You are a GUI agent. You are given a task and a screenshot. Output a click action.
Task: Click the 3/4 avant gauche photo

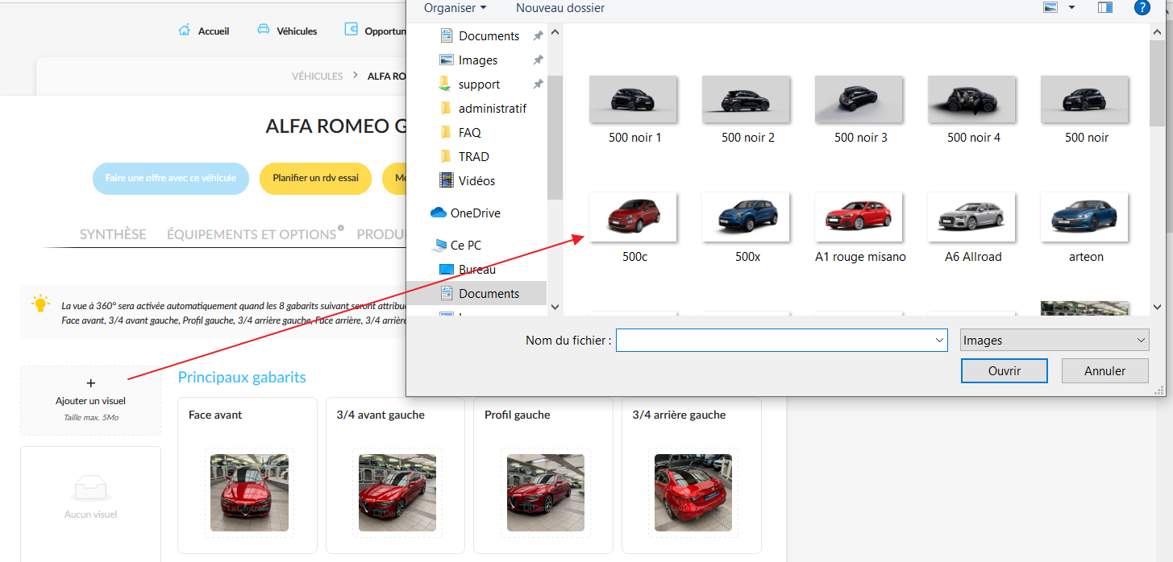coord(397,493)
